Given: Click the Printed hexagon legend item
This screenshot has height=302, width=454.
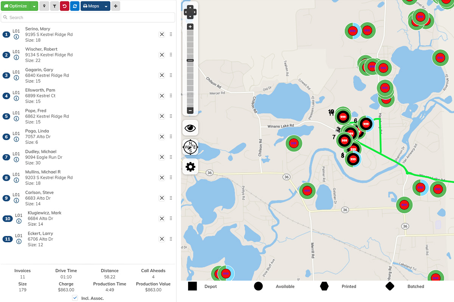Looking at the screenshot, I should [x=324, y=286].
